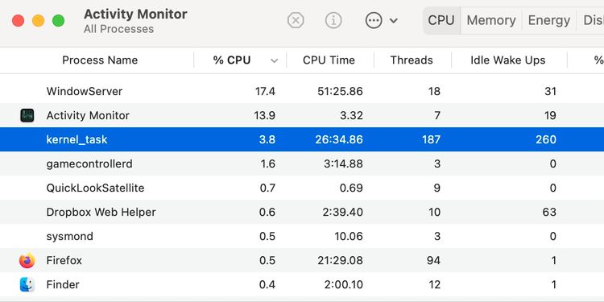This screenshot has height=302, width=604.
Task: Select the WindowServer process row
Action: coord(302,91)
